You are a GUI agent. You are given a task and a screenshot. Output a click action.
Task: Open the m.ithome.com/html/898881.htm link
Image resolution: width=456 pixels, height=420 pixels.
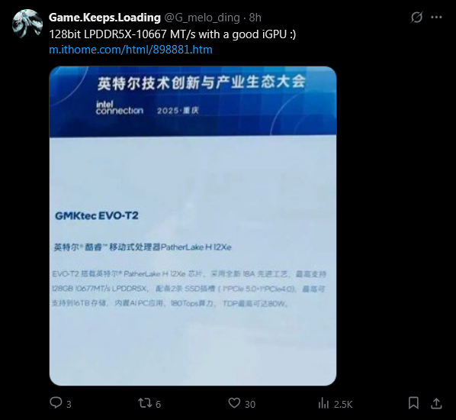130,50
